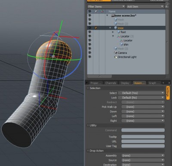Click the lock column header icon

pos(96,11)
